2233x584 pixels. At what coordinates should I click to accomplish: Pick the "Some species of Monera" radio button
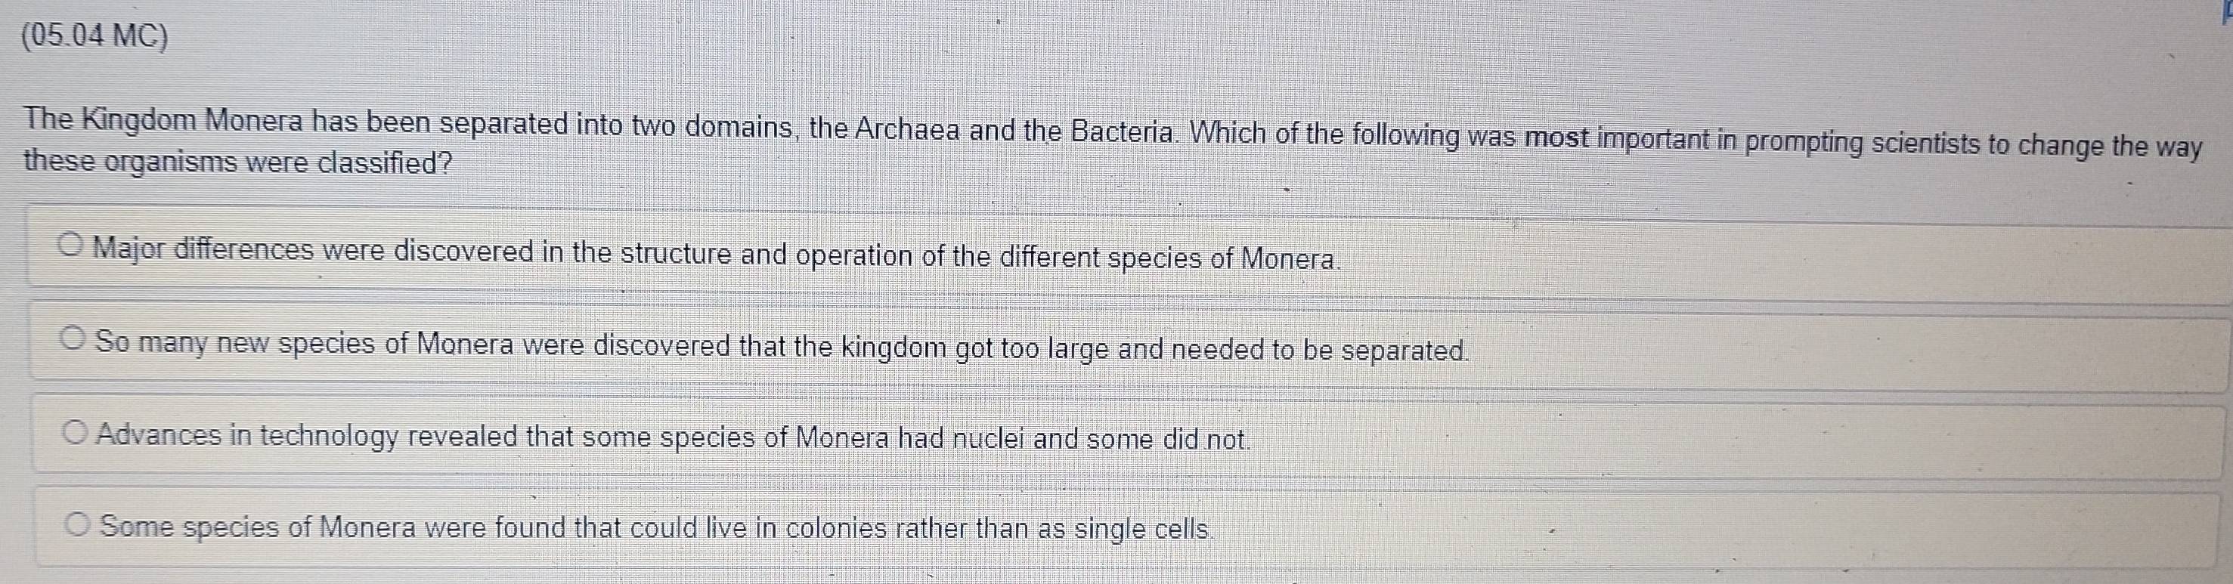(x=79, y=524)
